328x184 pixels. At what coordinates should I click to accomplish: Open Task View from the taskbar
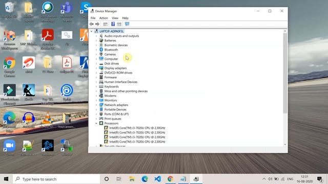point(119,179)
